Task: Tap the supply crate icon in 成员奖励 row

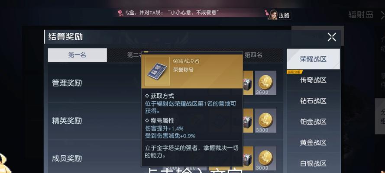Action: click(x=248, y=158)
